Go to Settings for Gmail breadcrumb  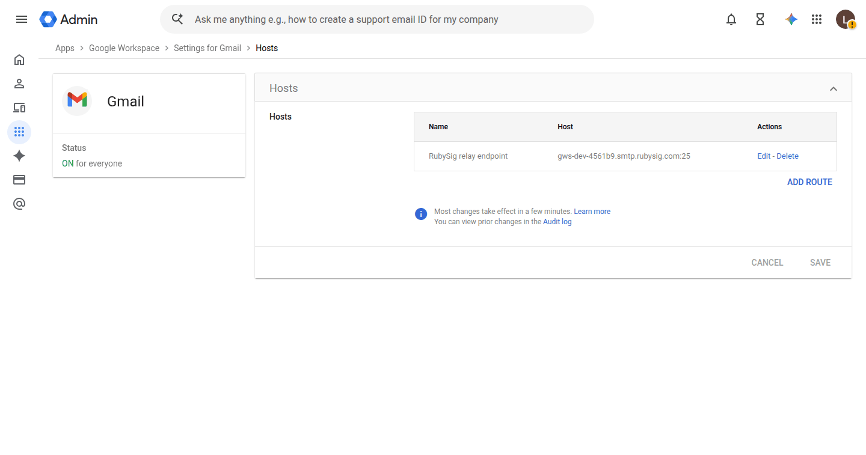click(x=207, y=48)
